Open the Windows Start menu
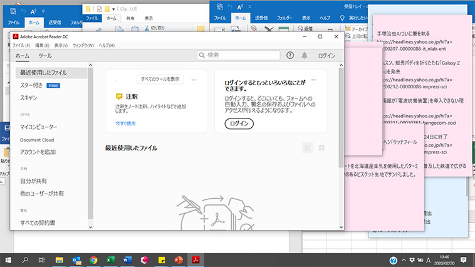The height and width of the screenshot is (267, 475). pos(8,260)
